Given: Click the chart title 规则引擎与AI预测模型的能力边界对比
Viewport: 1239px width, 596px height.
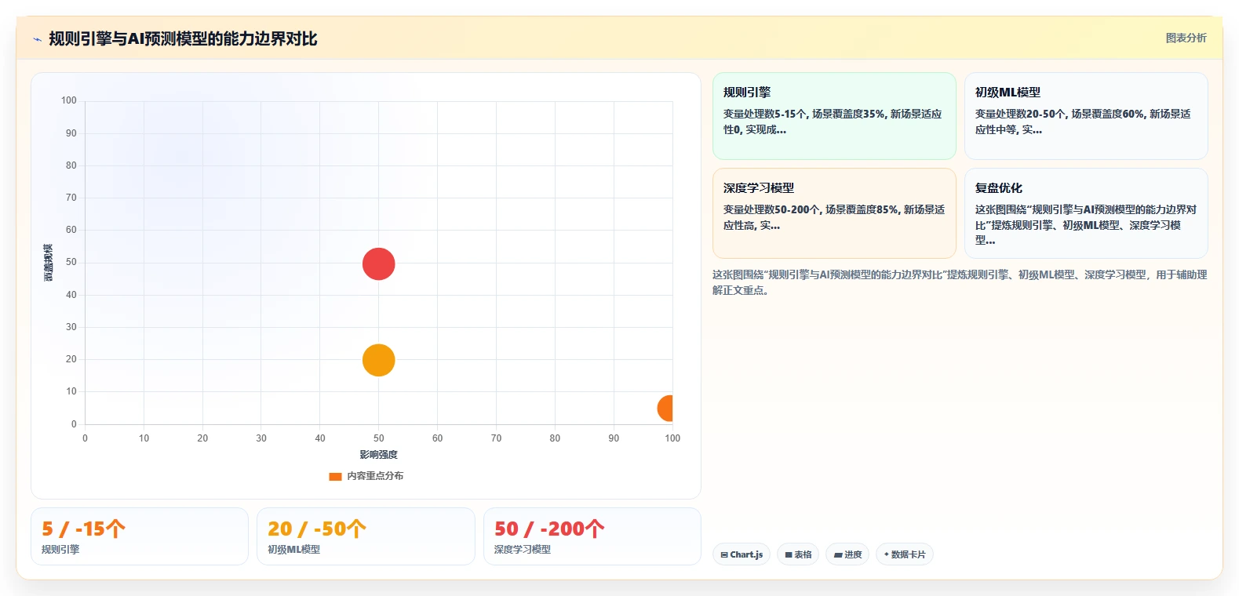Looking at the screenshot, I should (183, 38).
